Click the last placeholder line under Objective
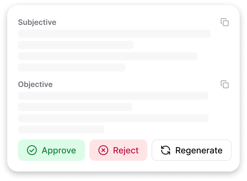This screenshot has width=247, height=181. (61, 130)
